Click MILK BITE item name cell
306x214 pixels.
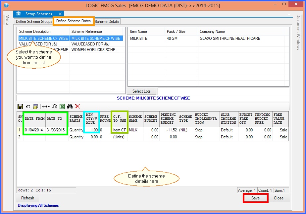coord(139,38)
